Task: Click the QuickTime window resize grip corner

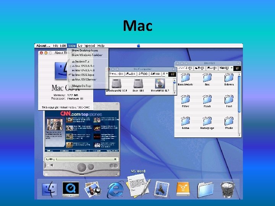Action: pyautogui.click(x=118, y=174)
